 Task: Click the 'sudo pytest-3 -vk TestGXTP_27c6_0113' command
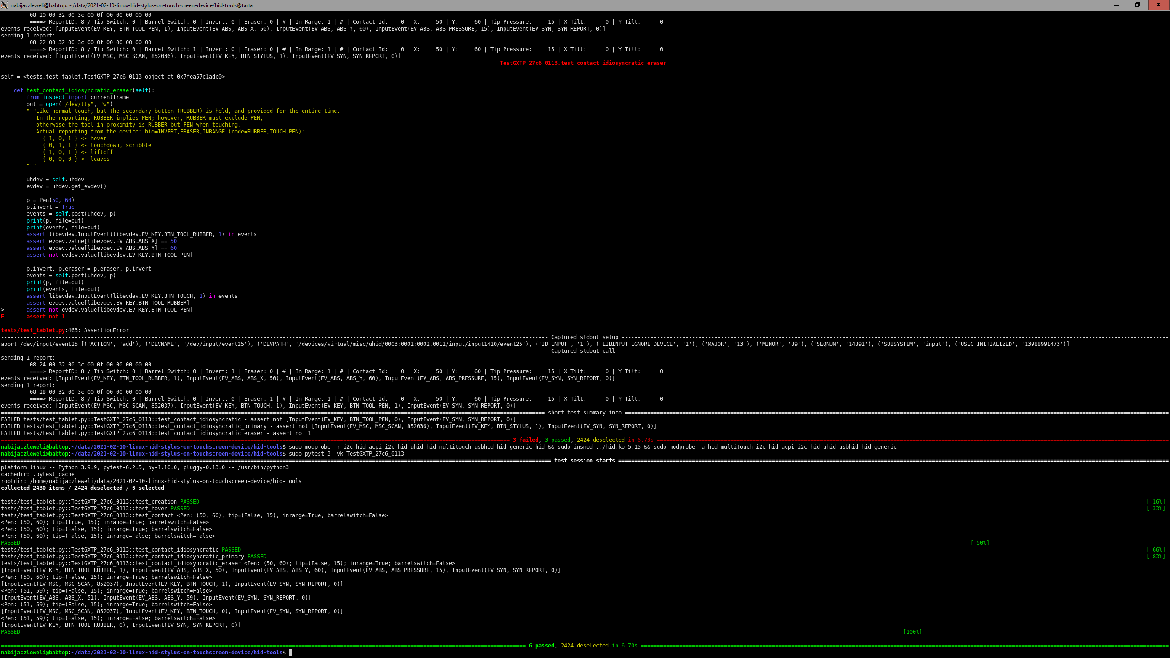point(346,454)
